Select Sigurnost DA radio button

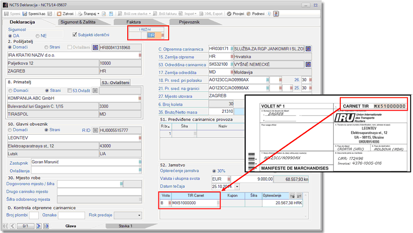[x=10, y=36]
